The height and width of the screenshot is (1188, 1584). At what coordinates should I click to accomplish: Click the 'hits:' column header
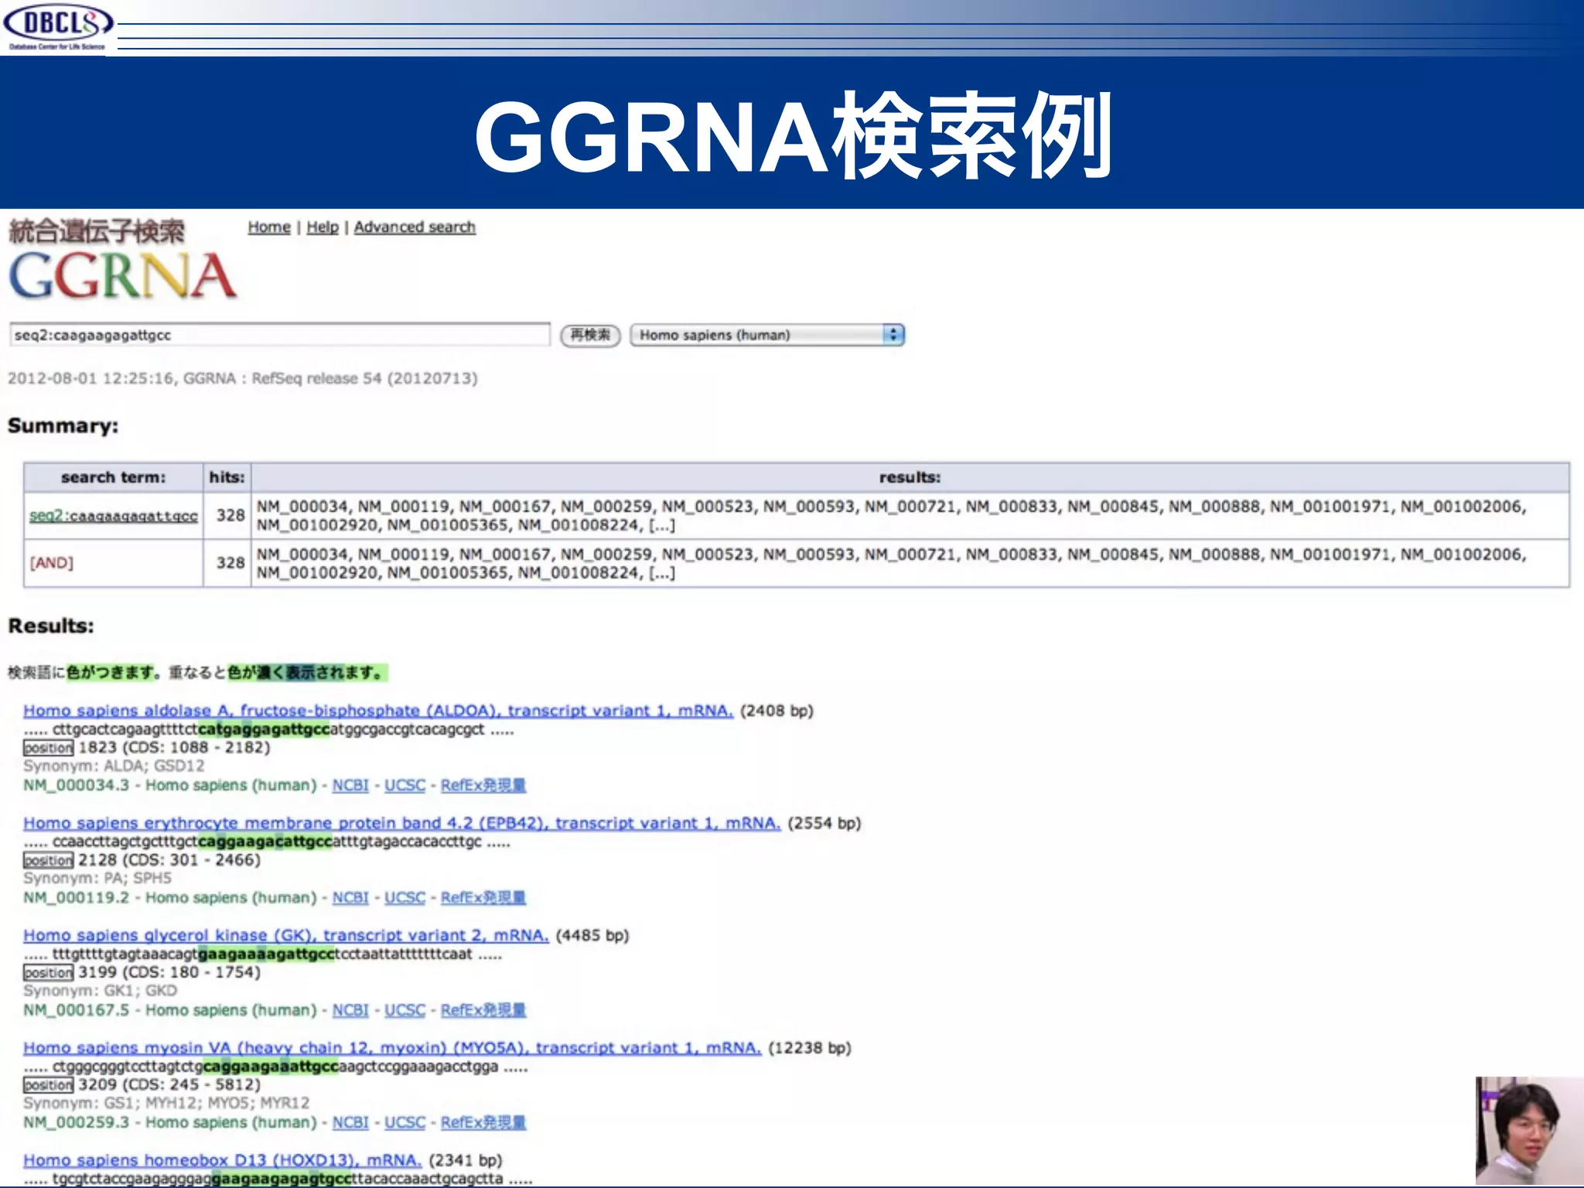click(x=227, y=477)
